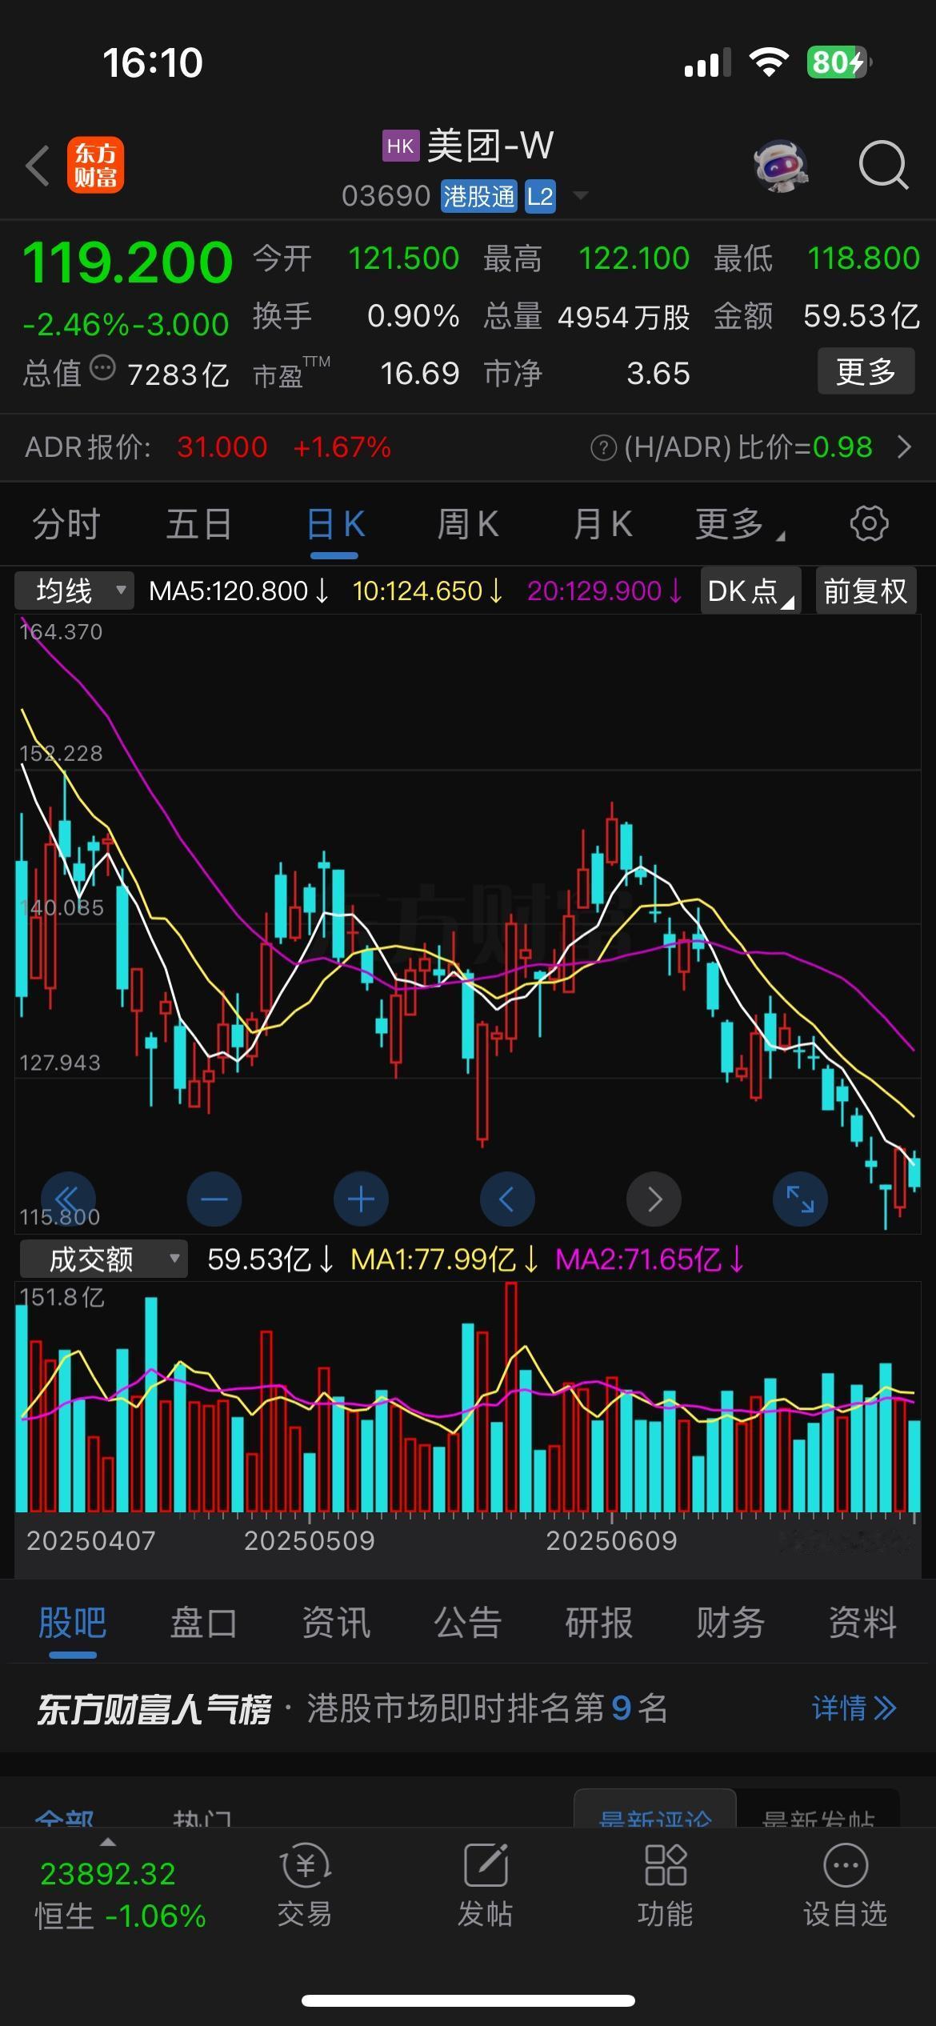
Task: Tap the battery indicator in status bar
Action: click(x=839, y=62)
